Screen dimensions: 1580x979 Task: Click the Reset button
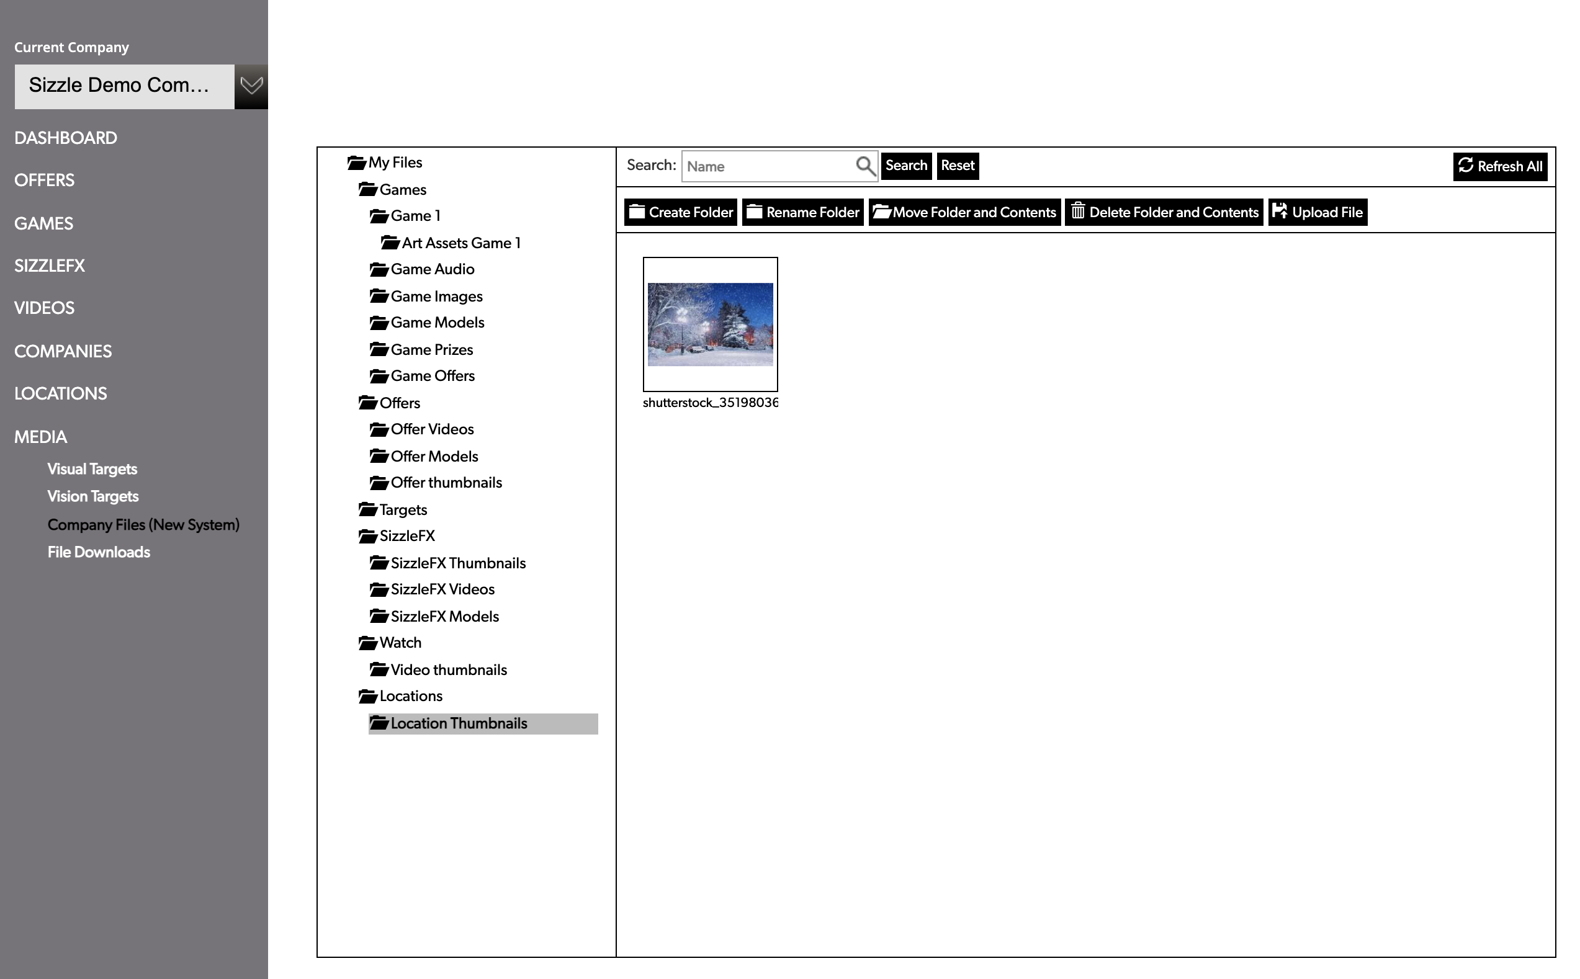click(955, 166)
